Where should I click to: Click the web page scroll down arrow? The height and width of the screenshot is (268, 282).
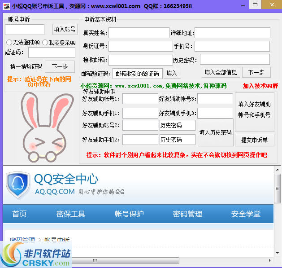coord(278,253)
